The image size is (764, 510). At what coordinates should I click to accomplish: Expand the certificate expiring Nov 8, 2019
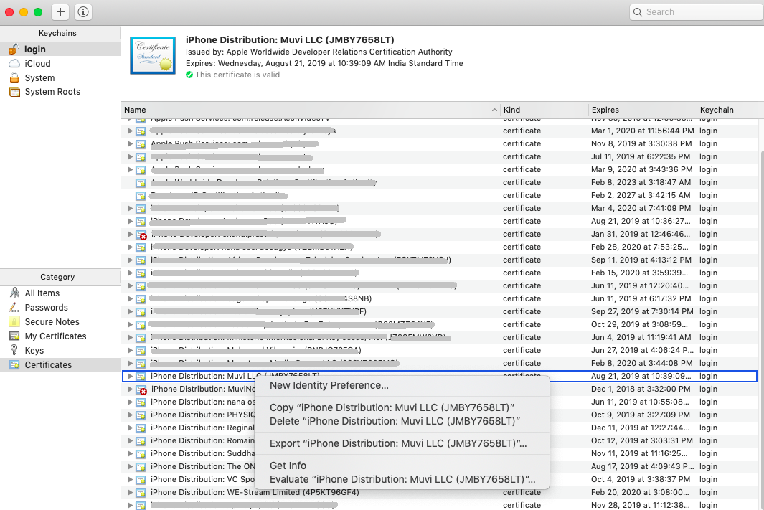pos(130,143)
